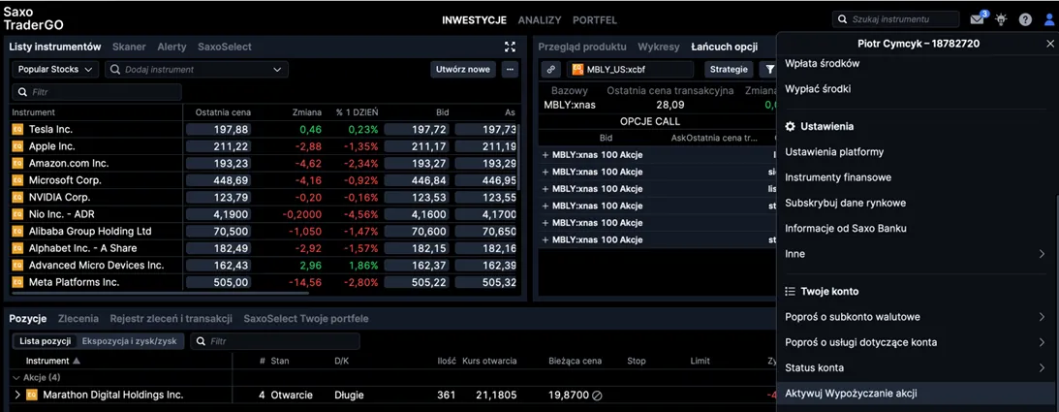Click the Amazon.com Inc. instrument icon
Image resolution: width=1059 pixels, height=412 pixels.
point(17,163)
